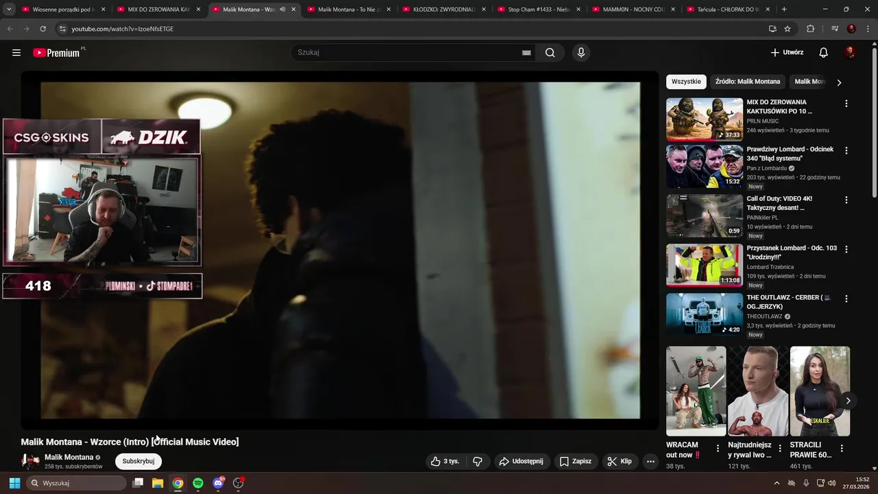878x494 pixels.
Task: Go back with browser back arrow
Action: point(10,29)
